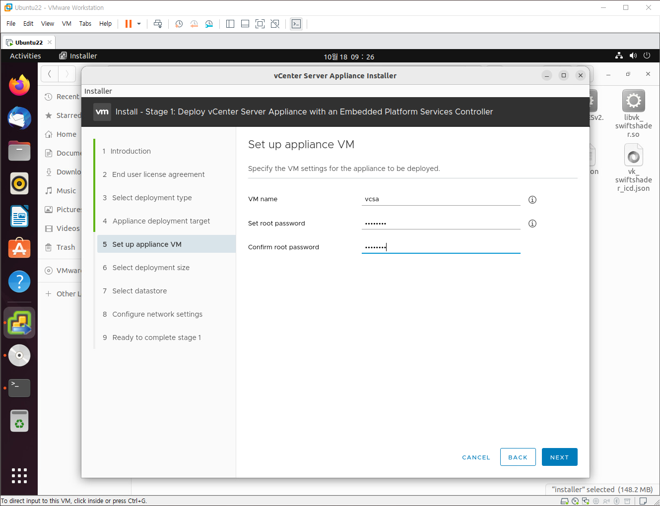The width and height of the screenshot is (660, 506).
Task: Open Thunderbird mail in the dock
Action: tap(19, 118)
